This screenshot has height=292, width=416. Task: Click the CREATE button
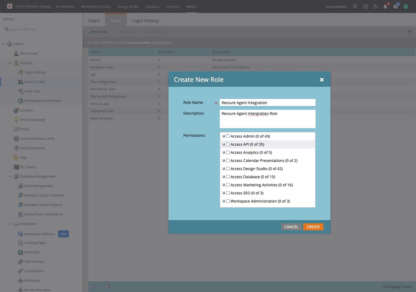coord(313,227)
